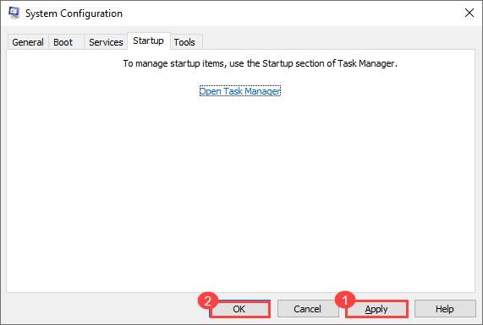Go to the Tools tab
The image size is (483, 325).
[184, 42]
